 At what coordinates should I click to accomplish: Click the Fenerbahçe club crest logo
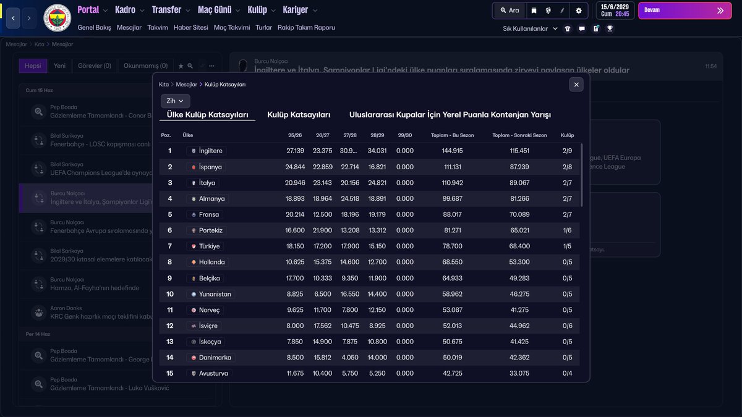click(57, 18)
